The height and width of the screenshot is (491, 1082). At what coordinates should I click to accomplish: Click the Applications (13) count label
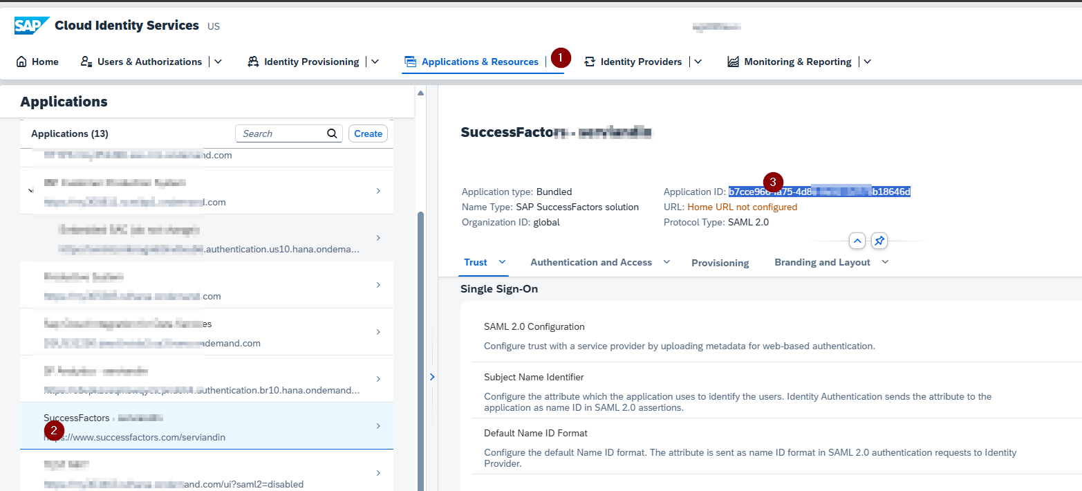70,133
